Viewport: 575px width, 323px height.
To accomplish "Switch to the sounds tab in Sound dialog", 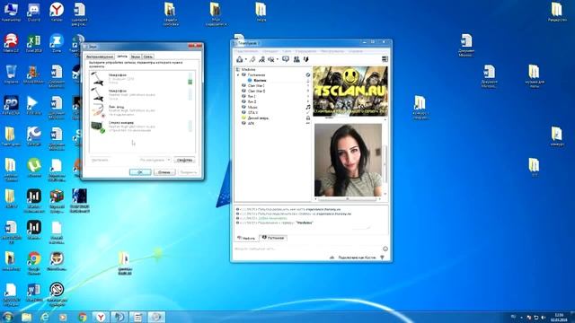I will (x=136, y=57).
